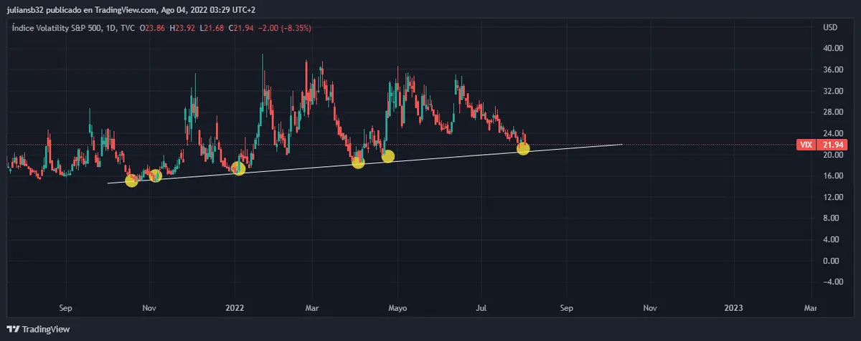This screenshot has width=861, height=341.
Task: Click the -4.00 price scale label
Action: coord(832,282)
